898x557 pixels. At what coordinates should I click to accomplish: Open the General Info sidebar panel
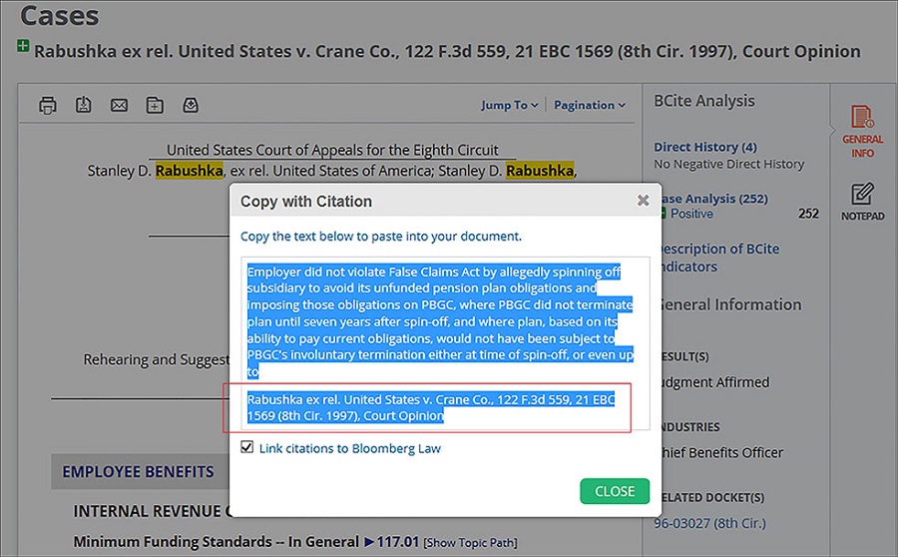862,132
